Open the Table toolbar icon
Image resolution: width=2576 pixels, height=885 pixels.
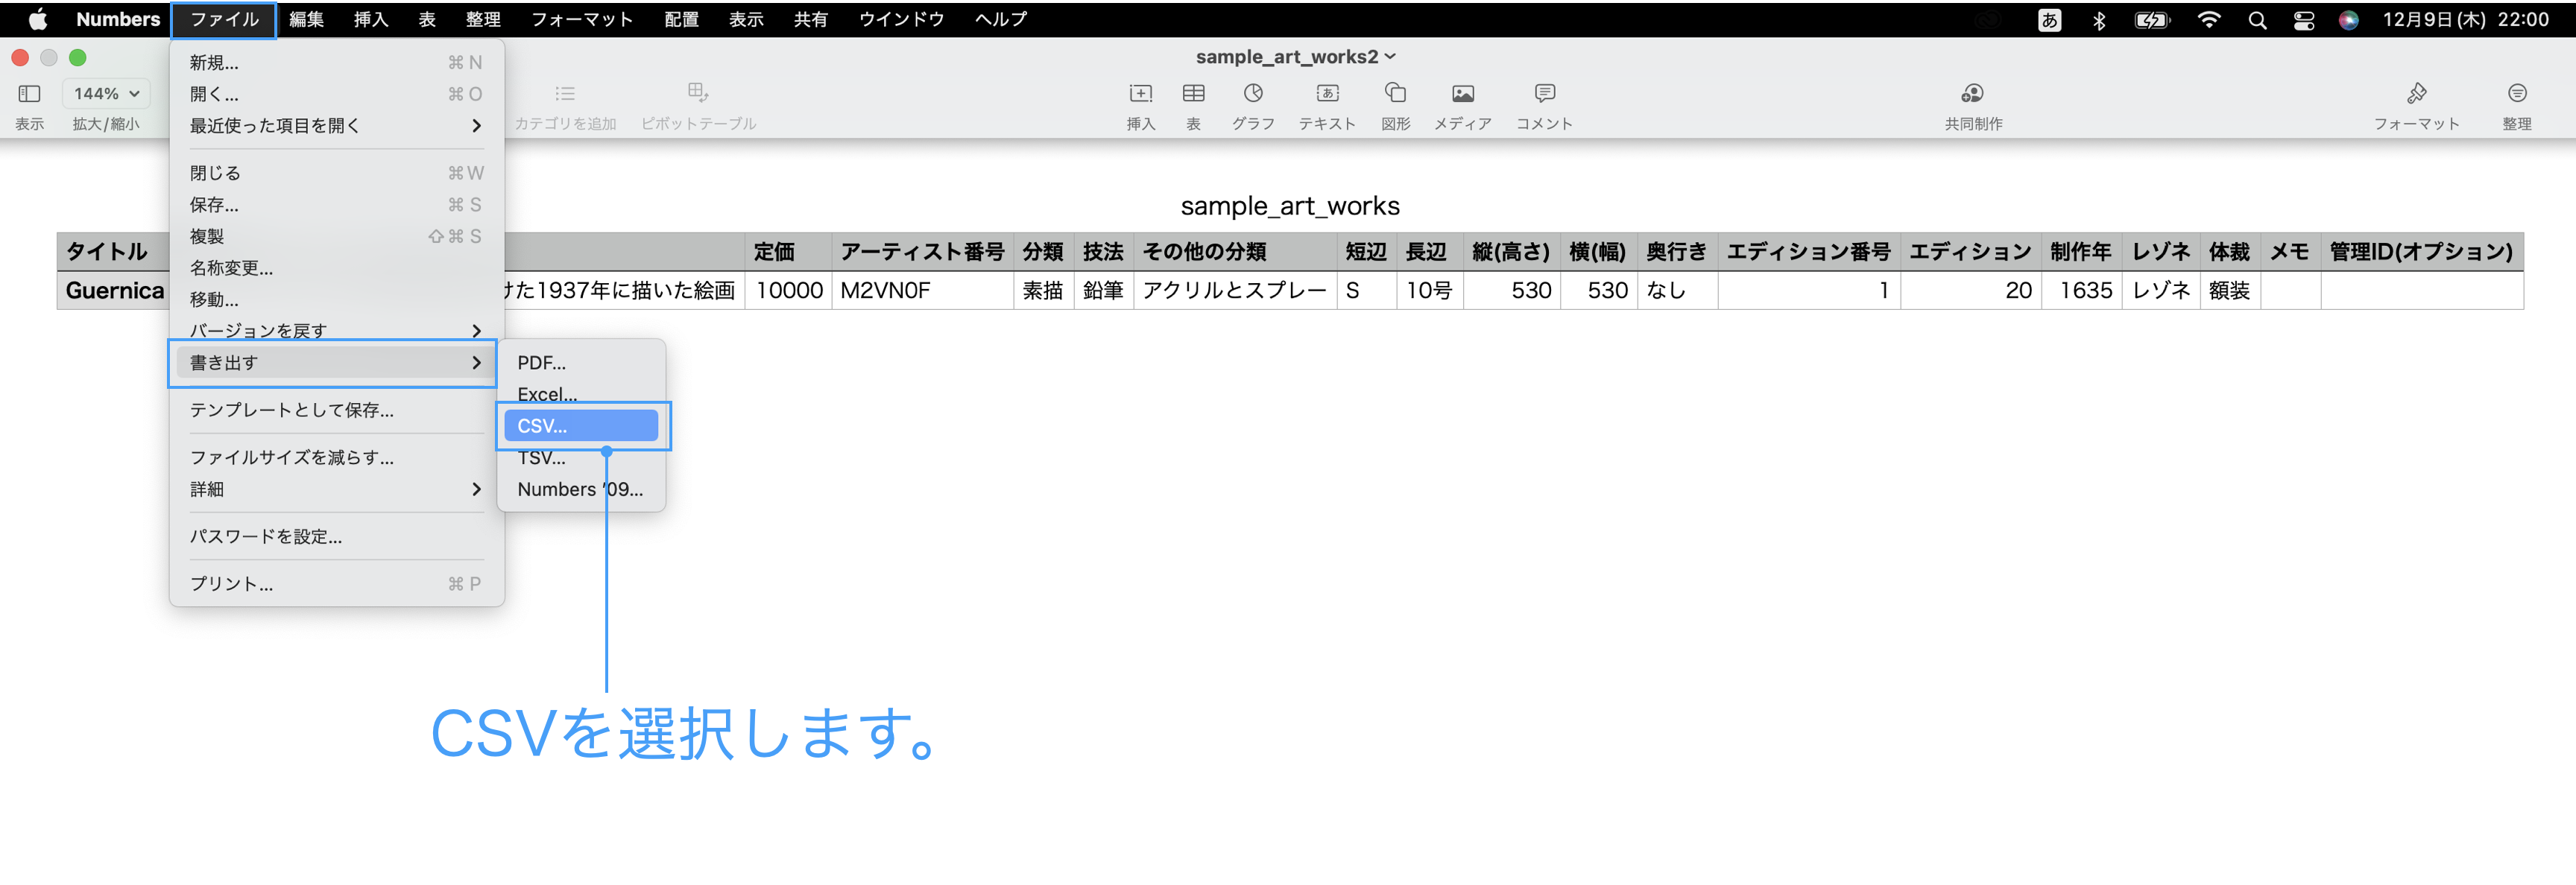[1193, 94]
